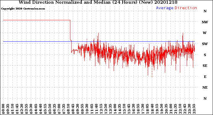Viewport: 213px width, 115px height.
Task: Click the 14:35 time label
Action: [x=119, y=109]
